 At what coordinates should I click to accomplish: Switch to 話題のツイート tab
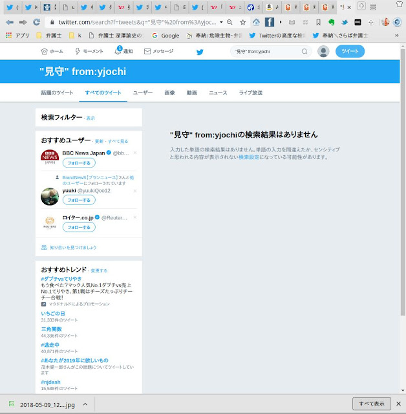(x=57, y=93)
